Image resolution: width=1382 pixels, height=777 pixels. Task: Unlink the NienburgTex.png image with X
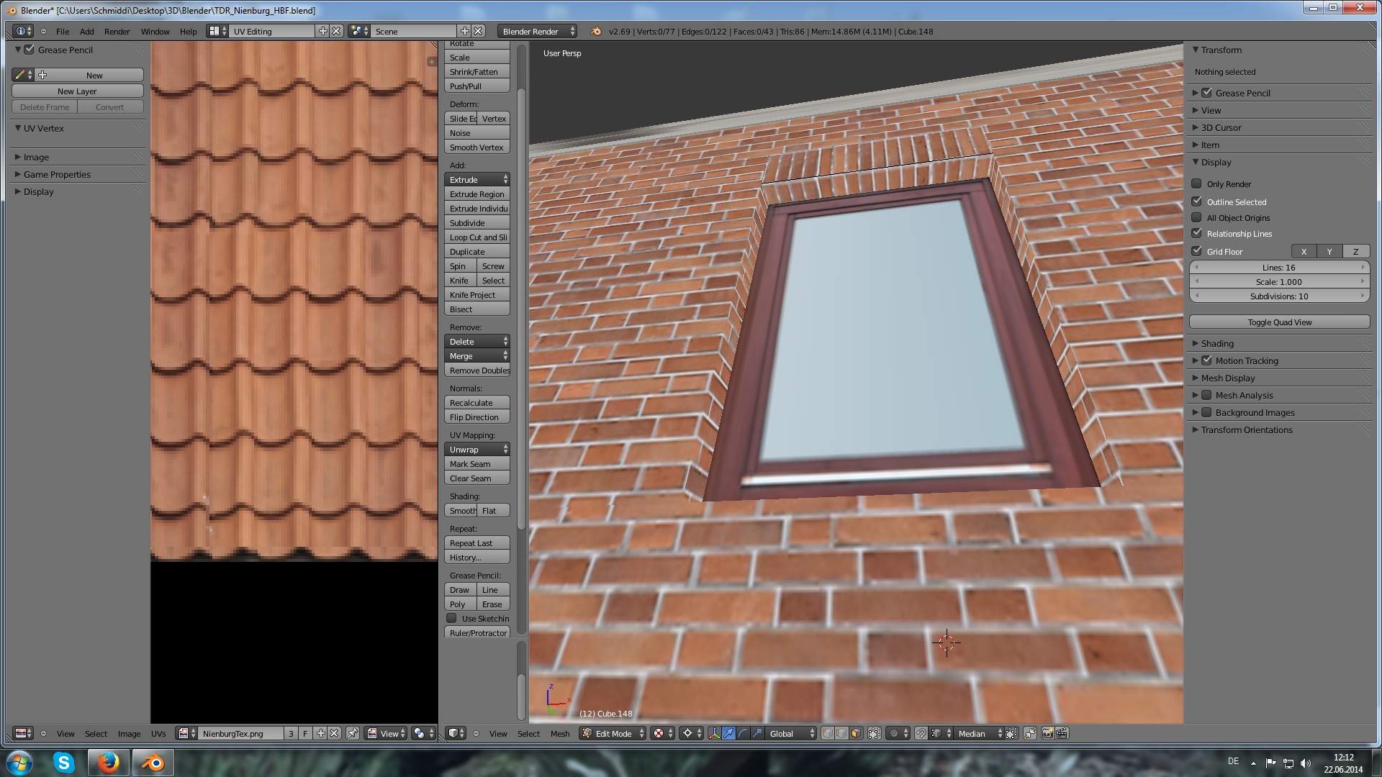335,733
